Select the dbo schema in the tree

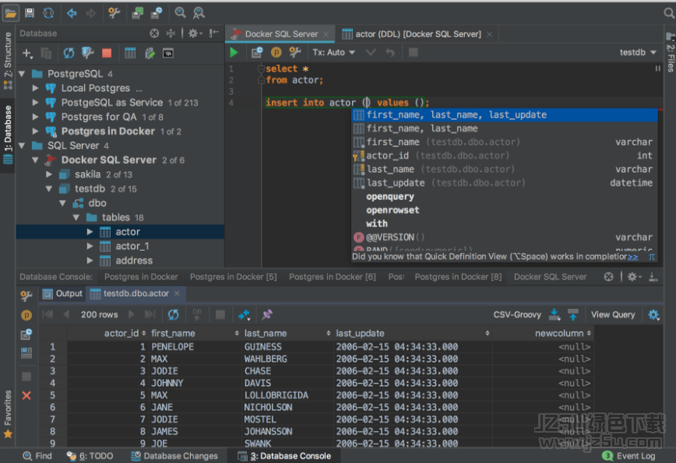(x=120, y=203)
